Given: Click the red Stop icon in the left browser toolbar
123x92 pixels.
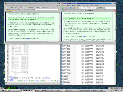Looking at the screenshot, I should [x=21, y=7].
